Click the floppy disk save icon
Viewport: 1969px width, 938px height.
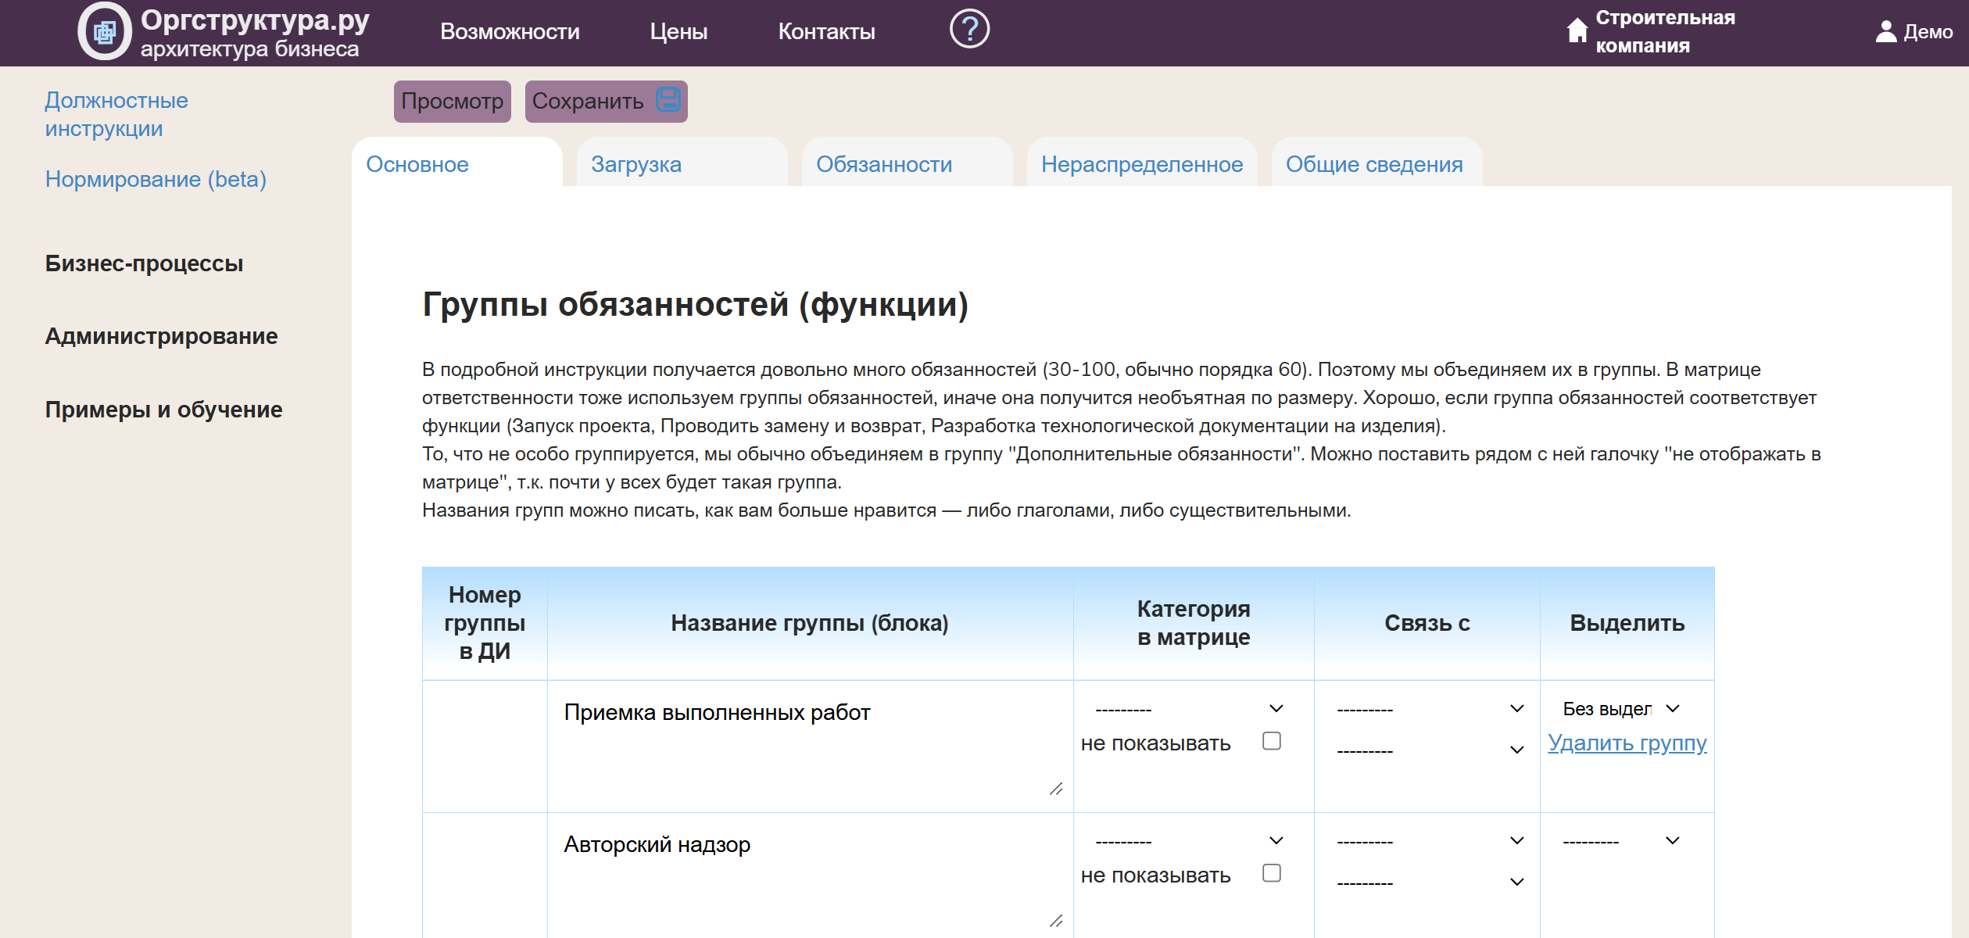tap(668, 100)
